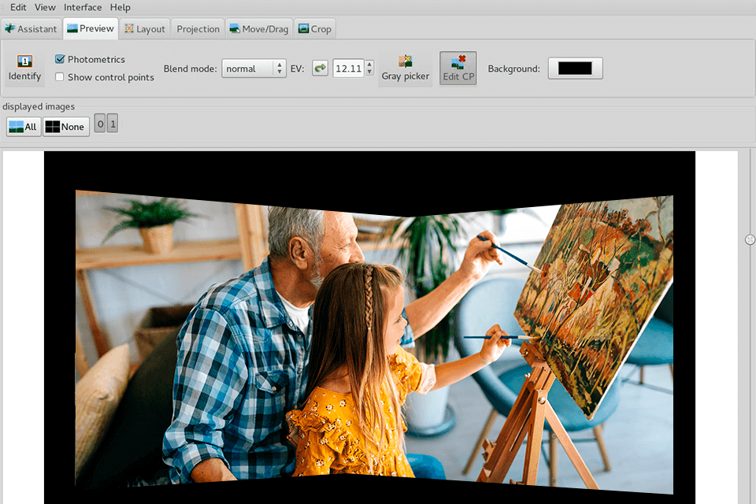Screen dimensions: 756x504
Task: Edit the EV value field
Action: (346, 69)
